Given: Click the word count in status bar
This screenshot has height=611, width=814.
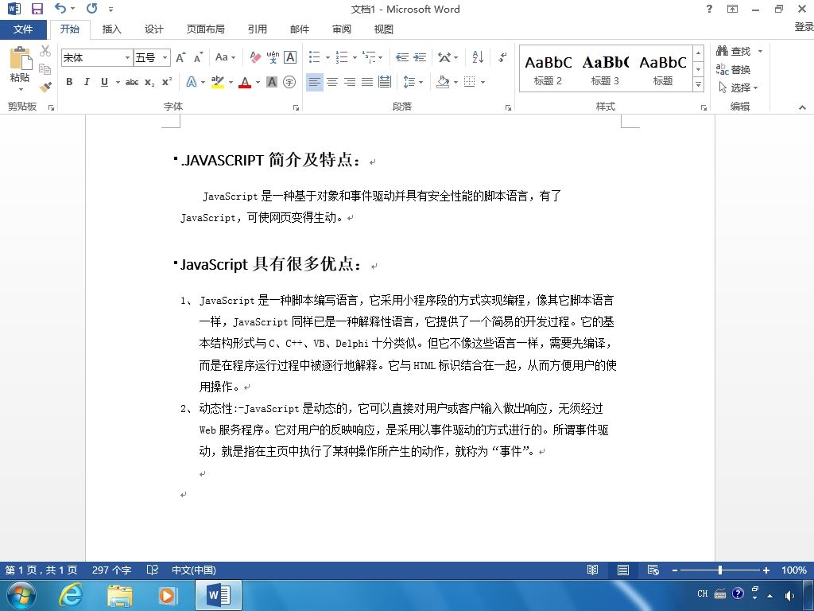Looking at the screenshot, I should [111, 570].
